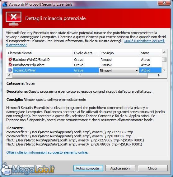Click the Chiudi button

click(x=152, y=168)
